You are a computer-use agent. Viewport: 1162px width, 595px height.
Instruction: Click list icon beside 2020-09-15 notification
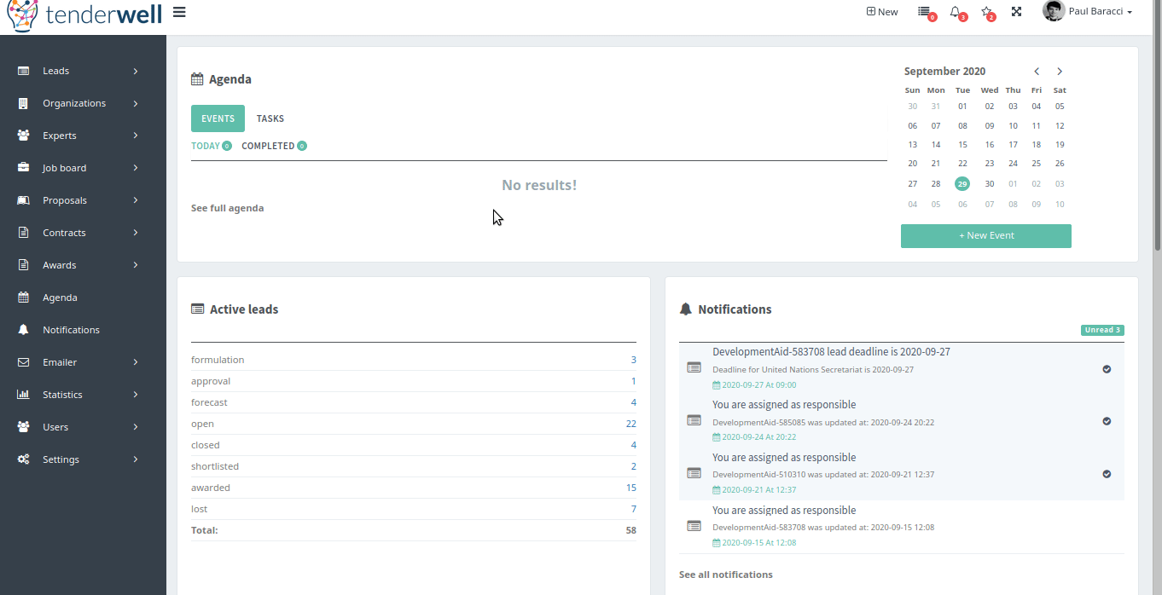(694, 526)
